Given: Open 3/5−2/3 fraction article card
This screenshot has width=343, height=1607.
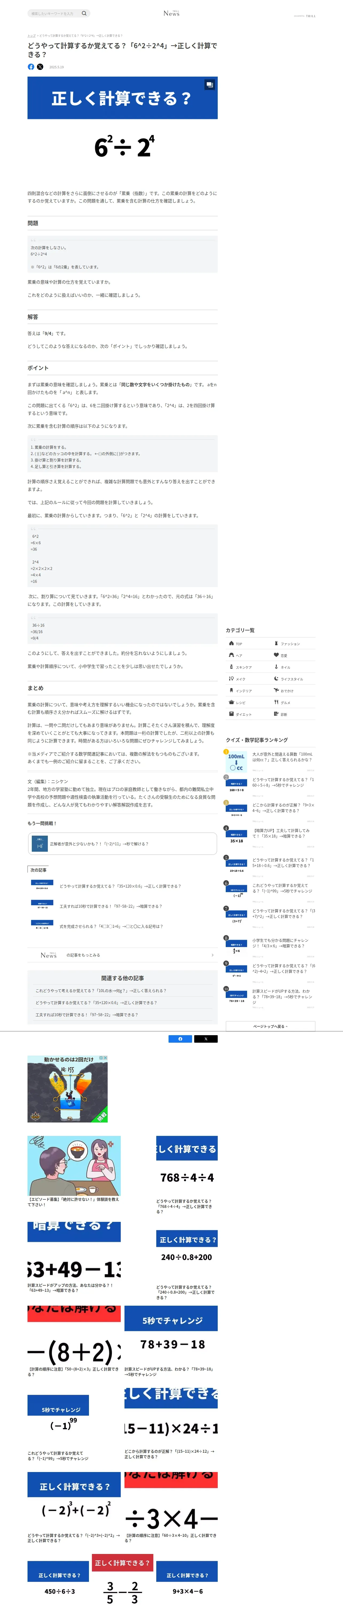Looking at the screenshot, I should click(x=123, y=1580).
